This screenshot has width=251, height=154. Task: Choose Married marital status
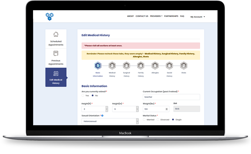(144, 120)
